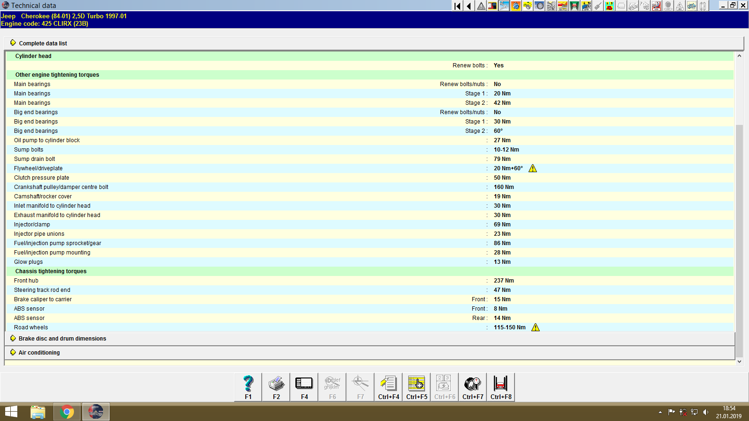
Task: Print the technical data using F2 icon
Action: pyautogui.click(x=276, y=386)
